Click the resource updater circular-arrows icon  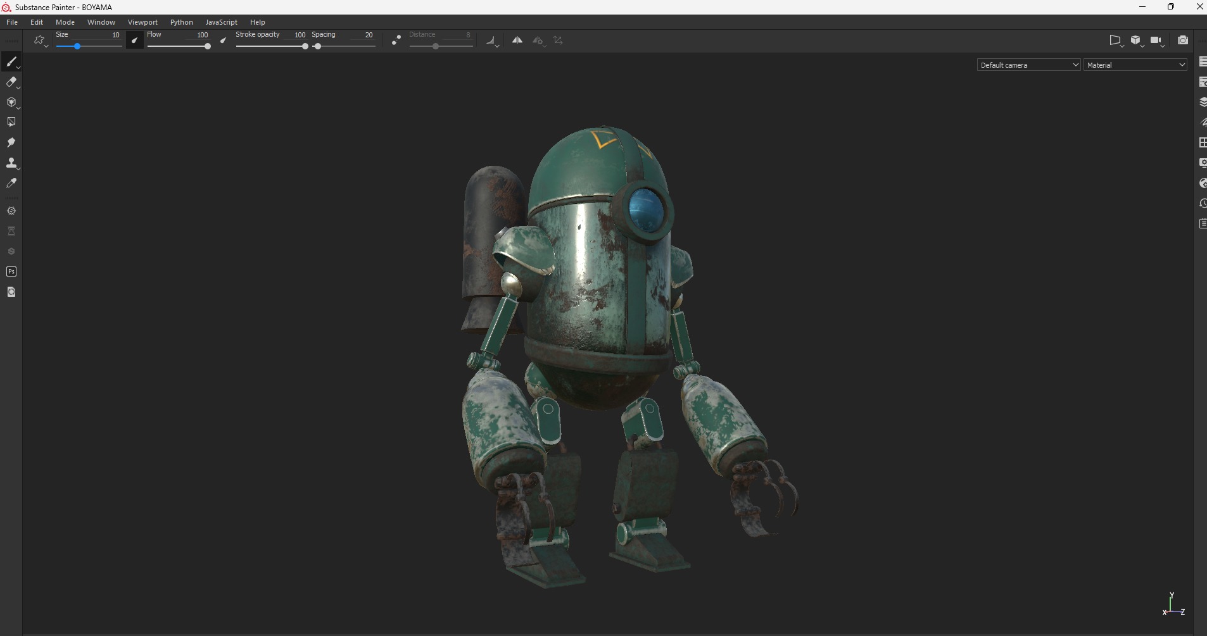pyautogui.click(x=11, y=292)
